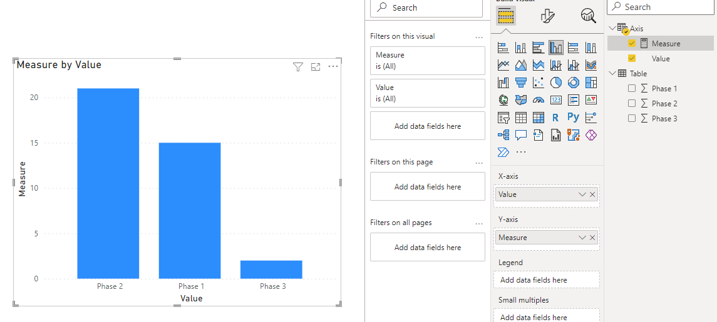Select the clustered column chart visual

(556, 48)
